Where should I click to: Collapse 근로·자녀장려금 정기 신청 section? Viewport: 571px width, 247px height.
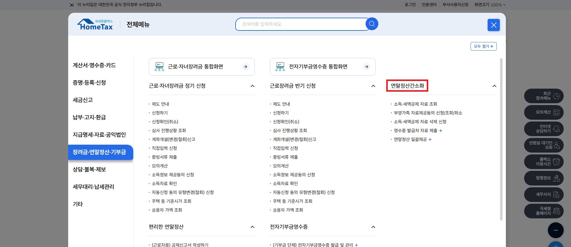point(252,86)
